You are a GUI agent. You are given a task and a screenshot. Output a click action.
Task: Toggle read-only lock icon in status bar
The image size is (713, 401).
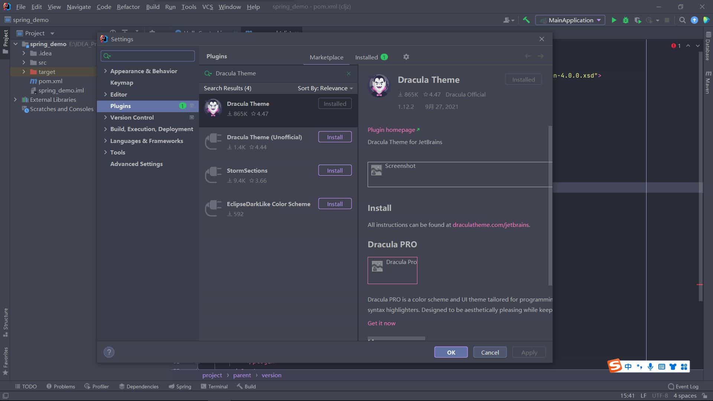tap(704, 396)
